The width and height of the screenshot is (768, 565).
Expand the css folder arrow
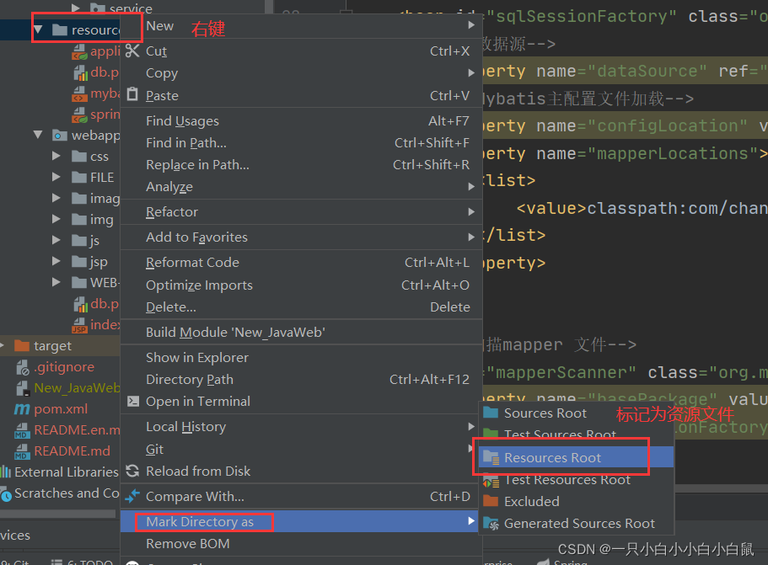56,156
